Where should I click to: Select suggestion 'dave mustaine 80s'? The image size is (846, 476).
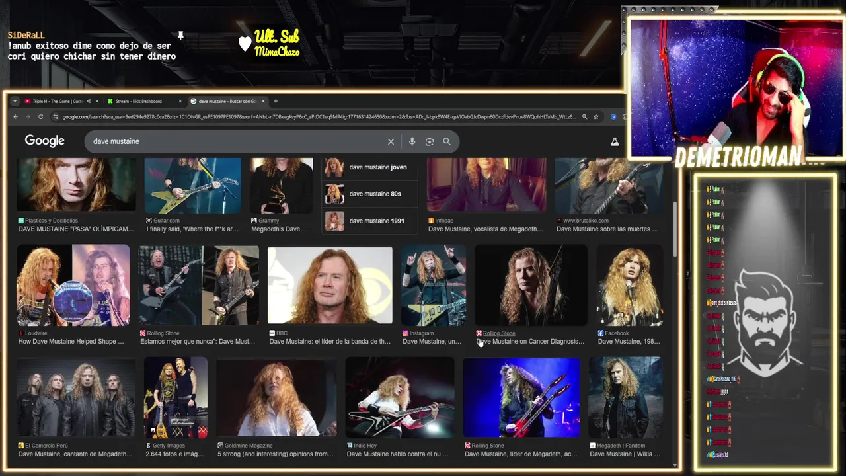[x=370, y=194]
